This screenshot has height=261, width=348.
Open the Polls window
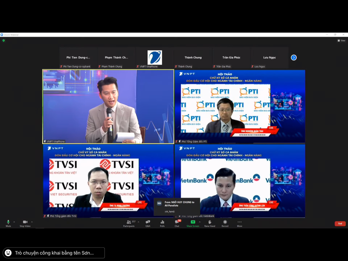tap(162, 223)
